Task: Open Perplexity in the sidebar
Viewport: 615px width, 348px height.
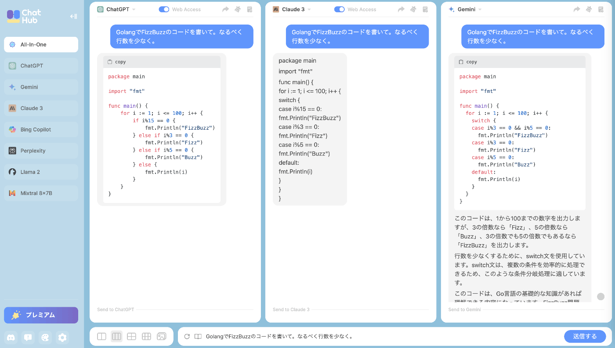Action: pyautogui.click(x=41, y=151)
